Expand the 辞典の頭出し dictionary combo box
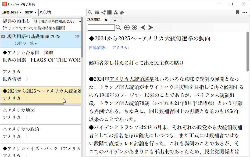 pyautogui.click(x=57, y=21)
